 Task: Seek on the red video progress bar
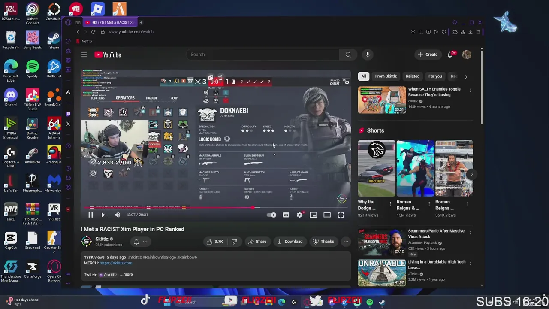tap(216, 208)
